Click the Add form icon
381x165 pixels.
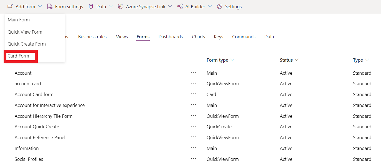click(10, 6)
